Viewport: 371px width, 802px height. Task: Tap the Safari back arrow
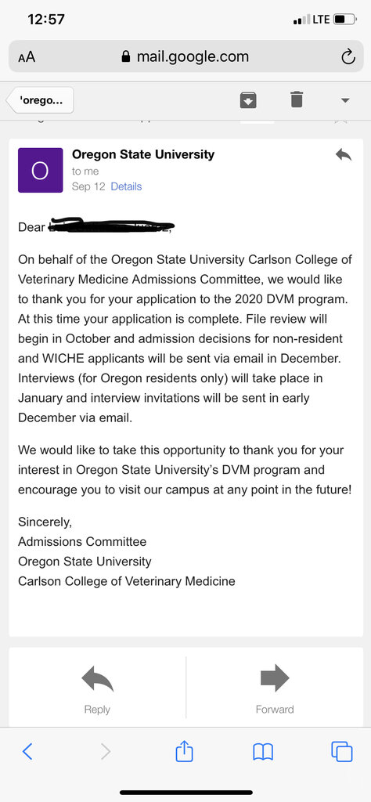tap(27, 751)
